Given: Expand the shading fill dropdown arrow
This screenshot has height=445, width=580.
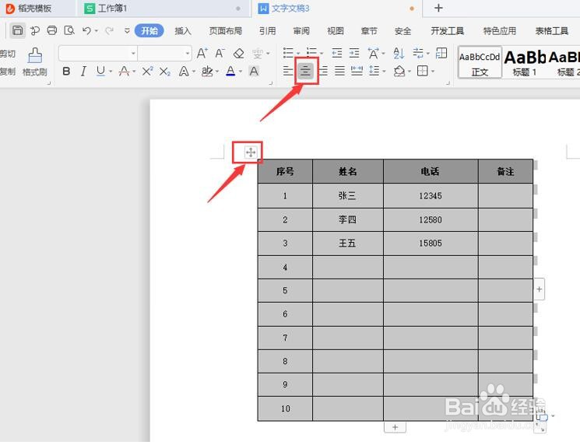Looking at the screenshot, I should click(410, 71).
